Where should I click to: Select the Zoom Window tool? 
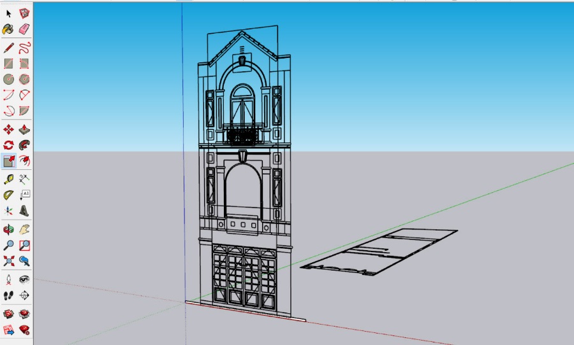click(24, 245)
